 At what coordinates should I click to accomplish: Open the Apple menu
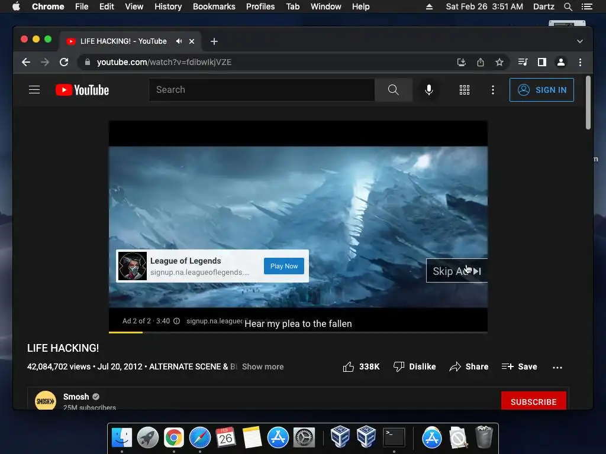point(16,7)
